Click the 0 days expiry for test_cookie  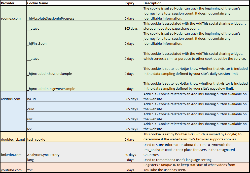[133, 137]
